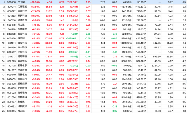Select 豪鹏科技 stock name
This screenshot has width=187, height=113.
22,16
